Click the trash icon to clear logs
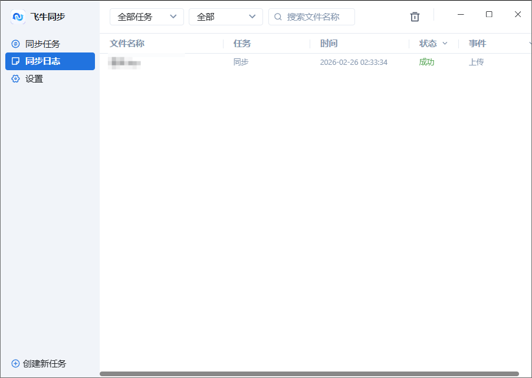The image size is (532, 378). click(x=415, y=17)
